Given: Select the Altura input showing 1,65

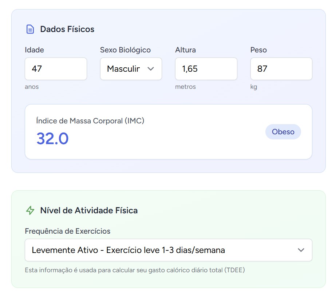Looking at the screenshot, I should [206, 69].
